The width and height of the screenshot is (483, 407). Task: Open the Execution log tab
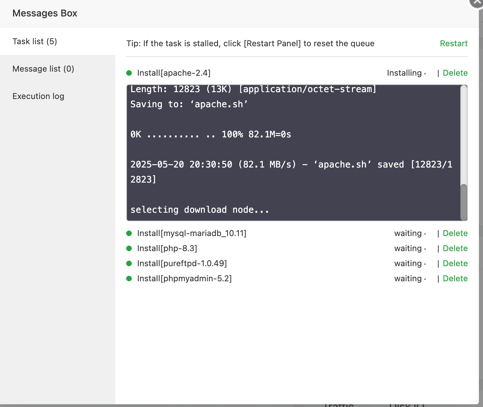pyautogui.click(x=58, y=96)
